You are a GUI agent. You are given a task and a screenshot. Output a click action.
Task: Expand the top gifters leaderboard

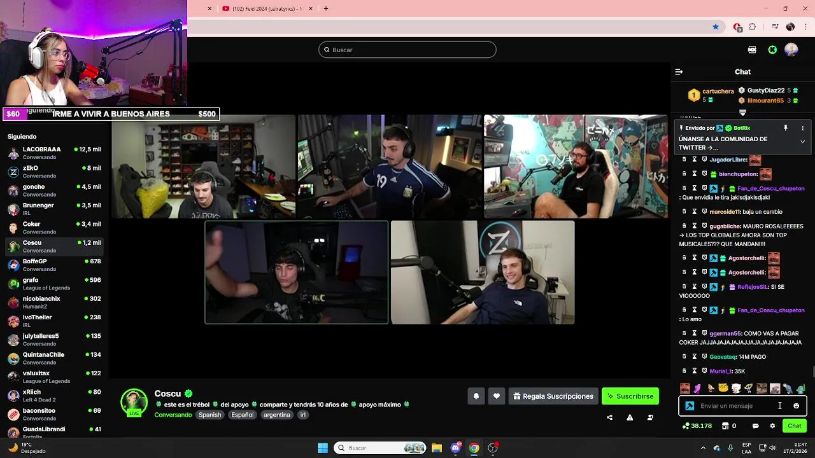(x=742, y=113)
